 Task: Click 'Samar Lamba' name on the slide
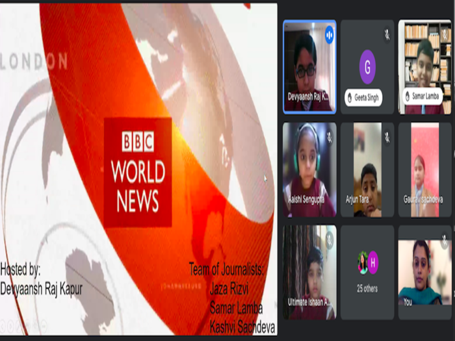click(236, 308)
